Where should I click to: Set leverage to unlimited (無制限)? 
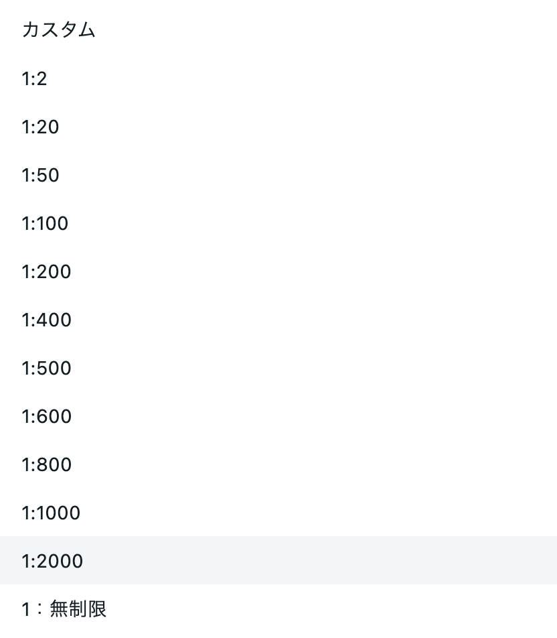(x=278, y=609)
